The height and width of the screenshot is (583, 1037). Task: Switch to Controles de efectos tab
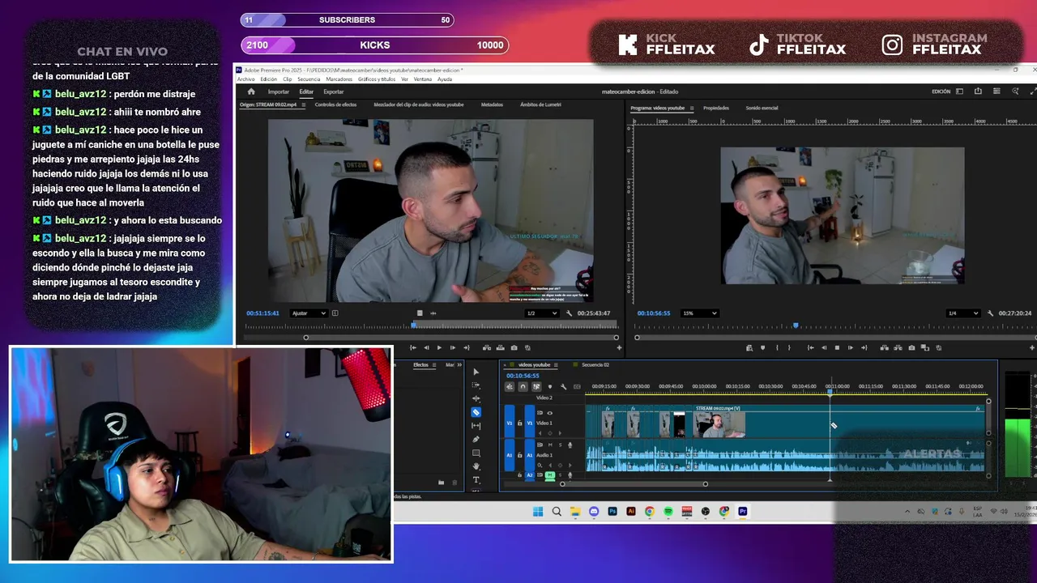[x=335, y=104]
